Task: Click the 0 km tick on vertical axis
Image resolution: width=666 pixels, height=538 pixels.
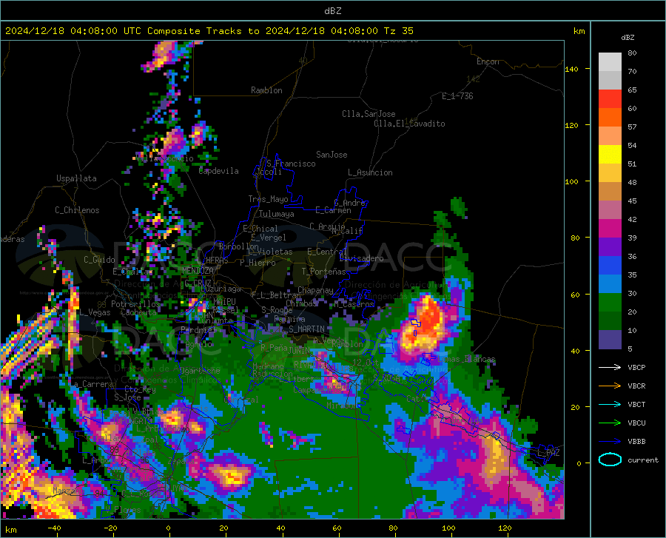Action: [x=579, y=463]
